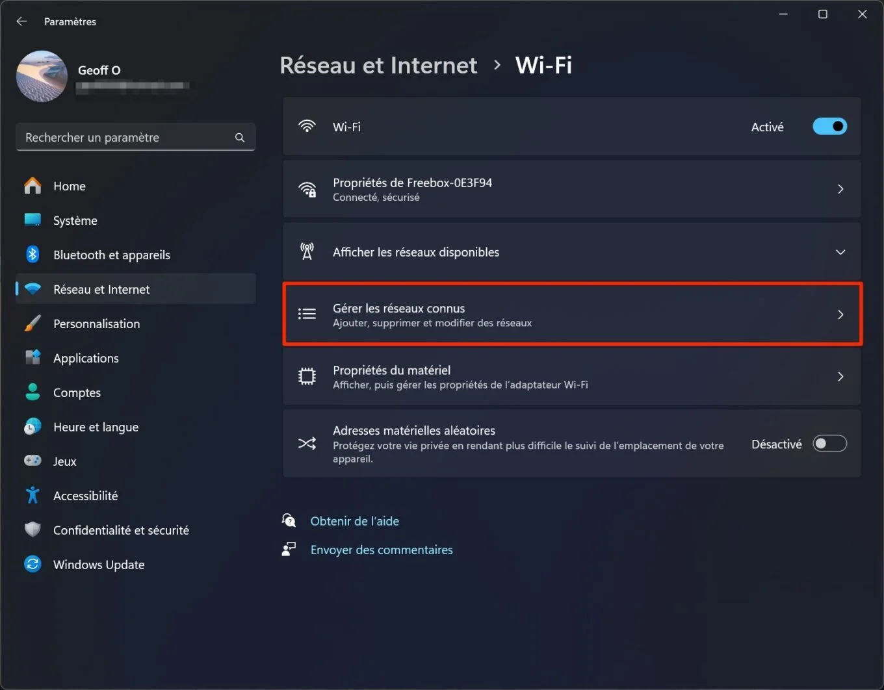Open the Propriétés de Freebox-0E3F94 chevron
The image size is (884, 690).
coord(840,189)
